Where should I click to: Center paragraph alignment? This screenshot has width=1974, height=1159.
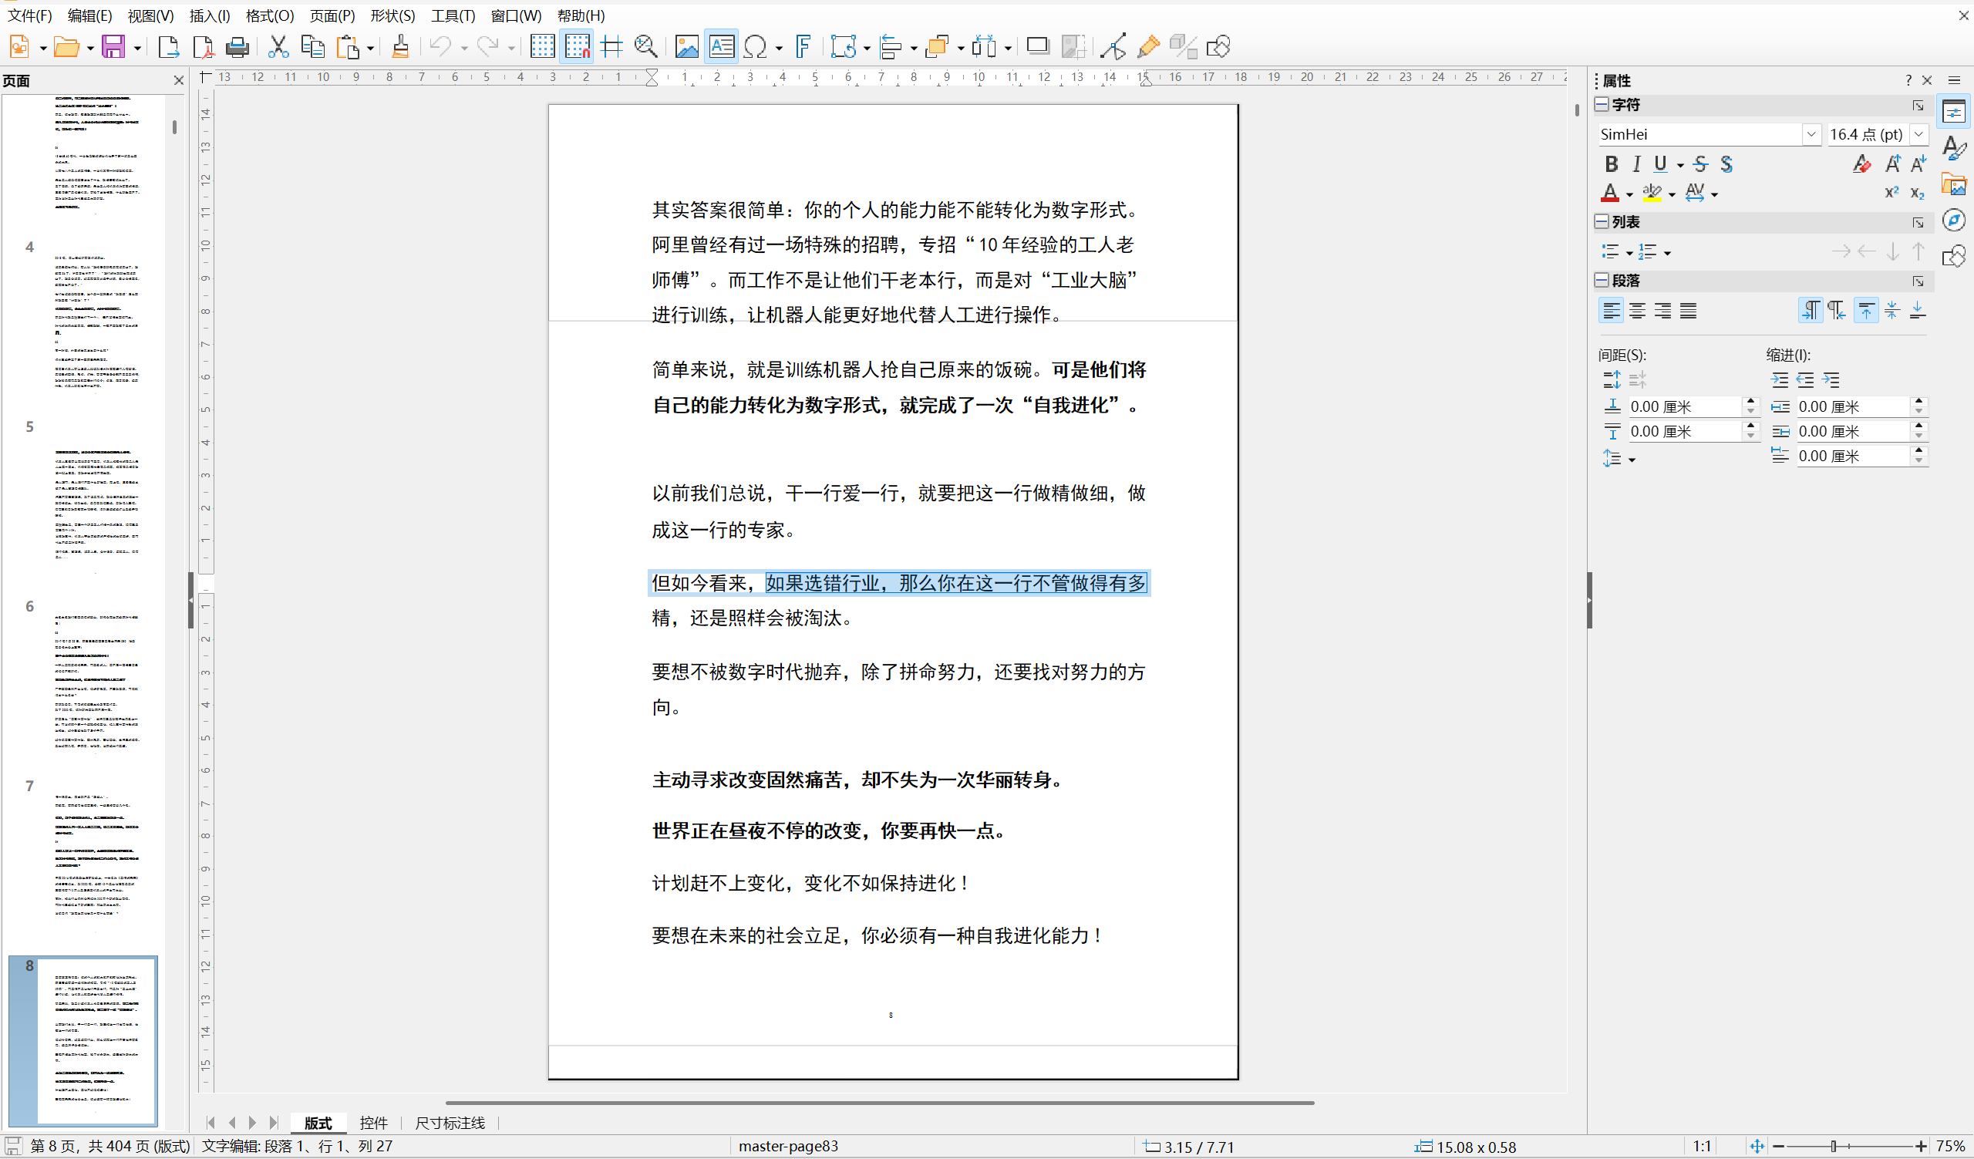[x=1637, y=311]
